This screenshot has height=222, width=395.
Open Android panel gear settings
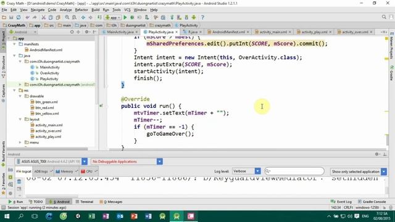(377, 154)
